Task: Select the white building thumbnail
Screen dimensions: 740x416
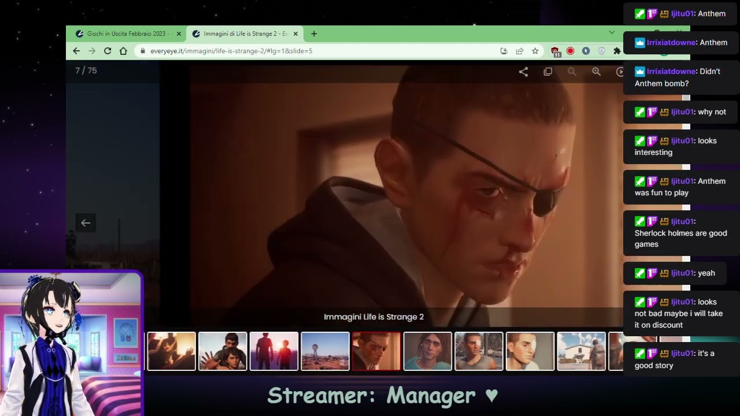Action: tap(581, 351)
